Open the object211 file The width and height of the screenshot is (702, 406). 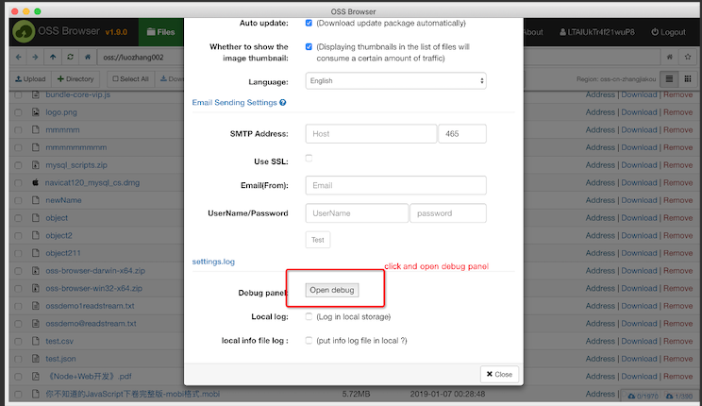coord(63,253)
